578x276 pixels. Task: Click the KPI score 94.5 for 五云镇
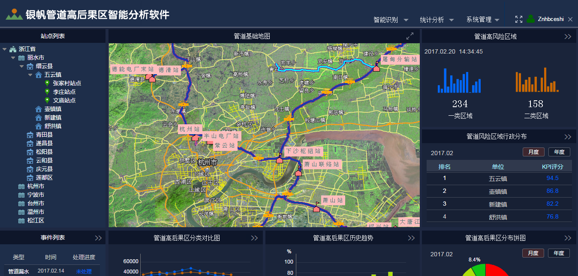553,178
